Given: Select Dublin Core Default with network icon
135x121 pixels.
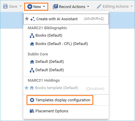Looking at the screenshot, I should coord(49,70).
